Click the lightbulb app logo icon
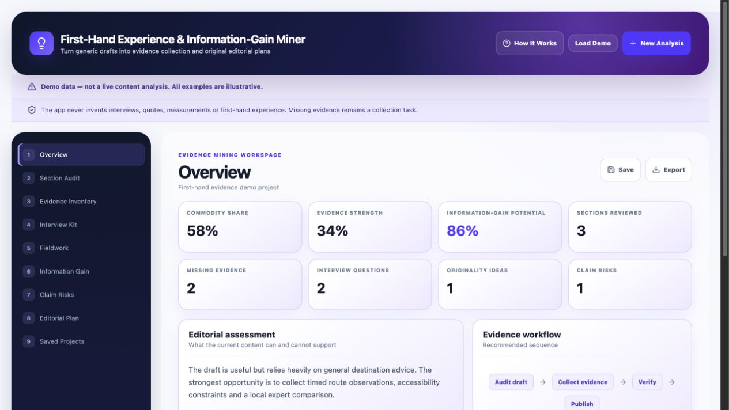The height and width of the screenshot is (410, 729). (x=41, y=43)
